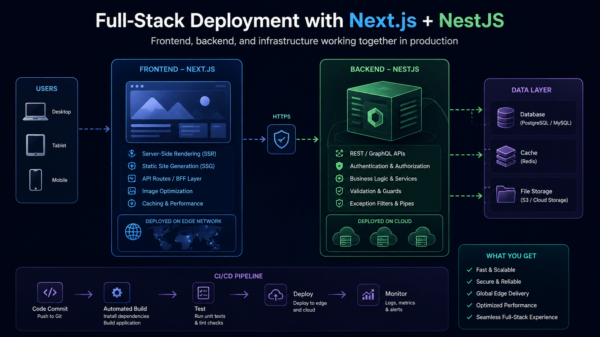Select the Test checklist icon
Image resolution: width=600 pixels, height=337 pixels.
[x=203, y=293]
